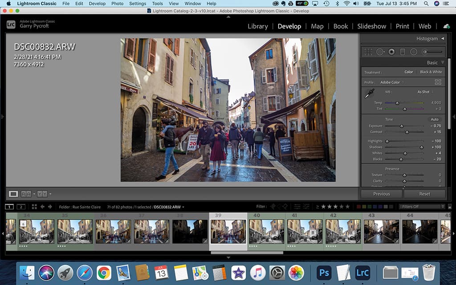Viewport: 456px width, 285px height.
Task: Open Safari from the Dock
Action: [x=85, y=273]
